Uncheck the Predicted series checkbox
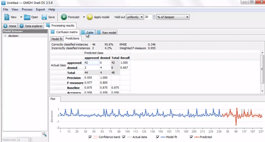 tap(192, 137)
